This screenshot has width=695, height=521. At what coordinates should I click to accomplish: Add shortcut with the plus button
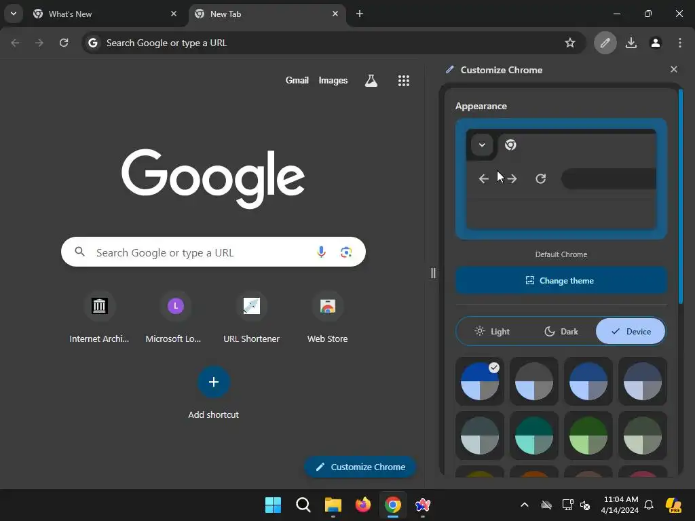[214, 382]
